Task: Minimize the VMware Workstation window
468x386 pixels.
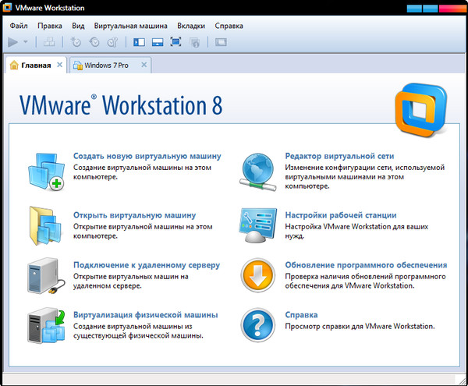Action: (414, 9)
